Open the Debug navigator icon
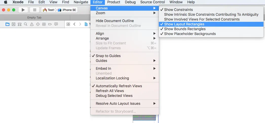The width and height of the screenshot is (265, 123). point(44,24)
